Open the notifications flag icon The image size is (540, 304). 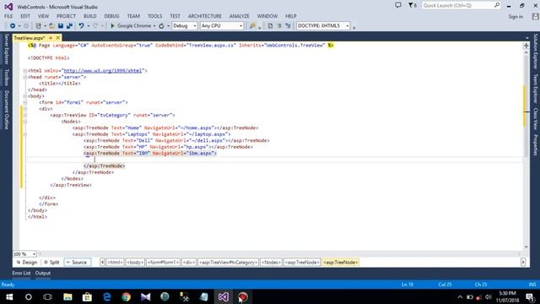point(413,6)
